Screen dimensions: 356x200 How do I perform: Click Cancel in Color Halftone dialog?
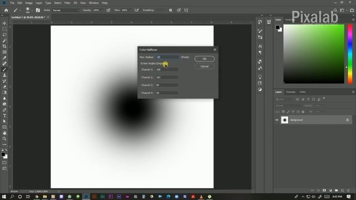click(x=204, y=66)
